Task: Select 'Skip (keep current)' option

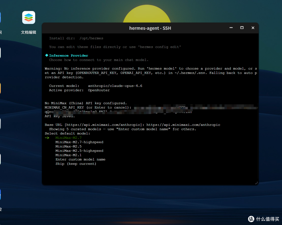Action: (76, 164)
